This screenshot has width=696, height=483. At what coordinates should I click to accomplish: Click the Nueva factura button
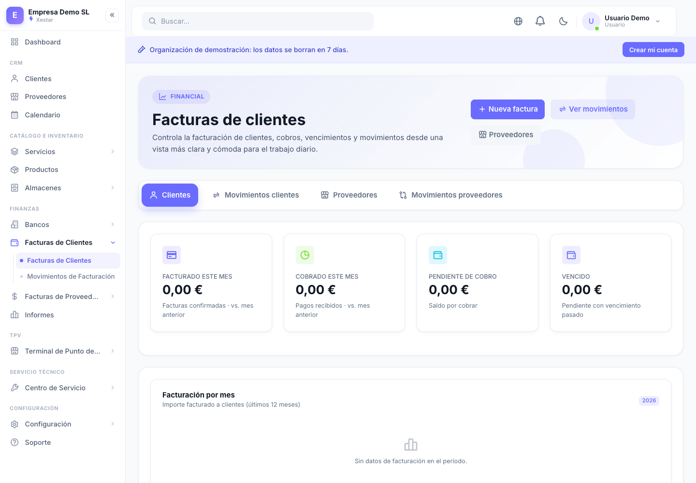pyautogui.click(x=507, y=109)
